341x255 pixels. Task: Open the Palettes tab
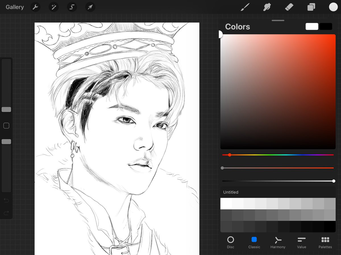point(325,243)
